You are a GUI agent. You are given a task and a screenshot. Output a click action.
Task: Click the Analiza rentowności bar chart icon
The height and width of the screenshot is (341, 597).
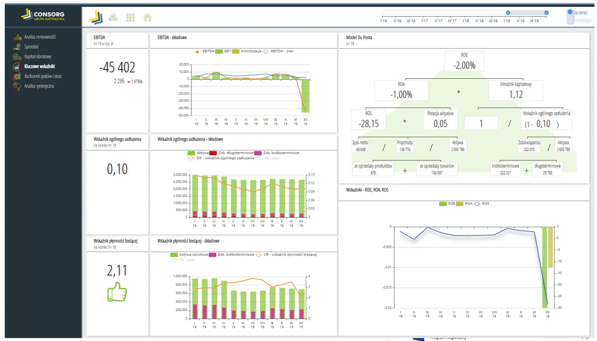pyautogui.click(x=17, y=37)
